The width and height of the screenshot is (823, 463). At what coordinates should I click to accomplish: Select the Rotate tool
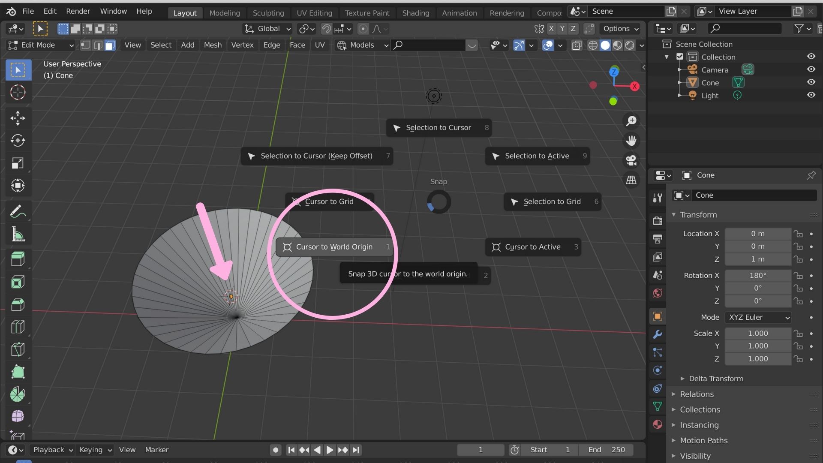(18, 141)
